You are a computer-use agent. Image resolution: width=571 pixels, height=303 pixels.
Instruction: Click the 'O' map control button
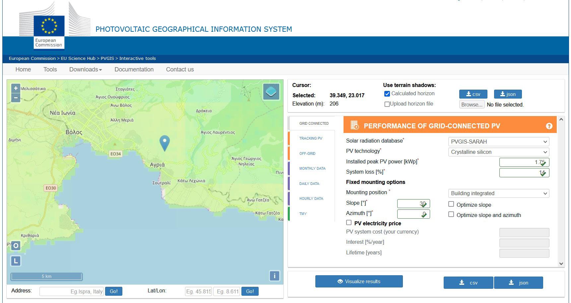coord(16,246)
